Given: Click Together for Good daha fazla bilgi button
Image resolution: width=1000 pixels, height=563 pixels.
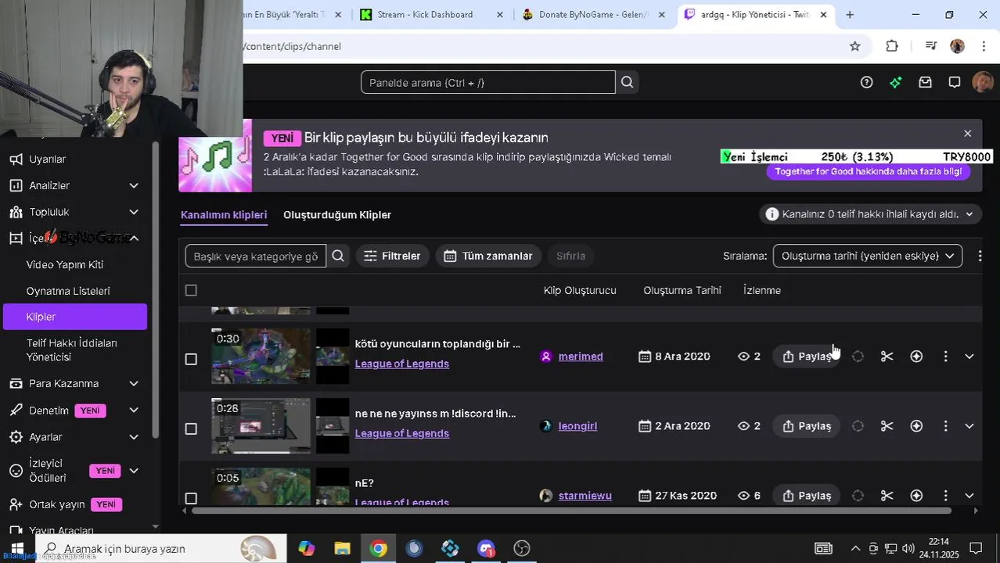Looking at the screenshot, I should 868,171.
